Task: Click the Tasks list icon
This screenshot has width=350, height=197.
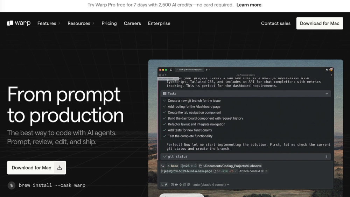Action: click(x=165, y=93)
